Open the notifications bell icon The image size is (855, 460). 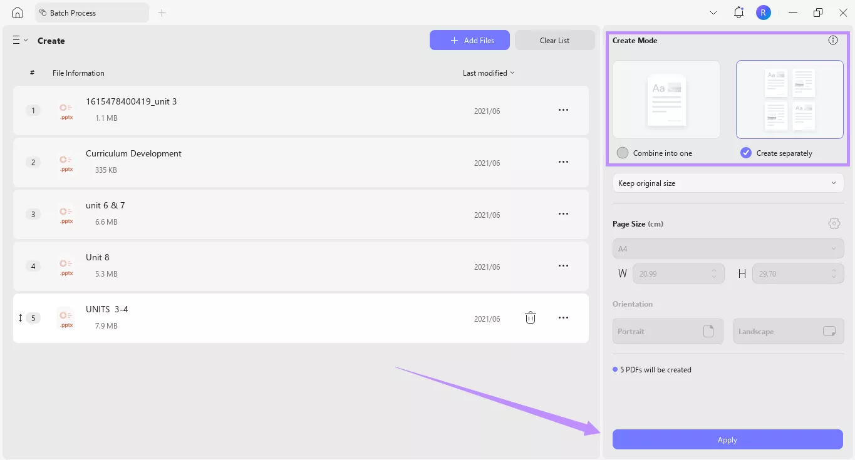tap(738, 12)
